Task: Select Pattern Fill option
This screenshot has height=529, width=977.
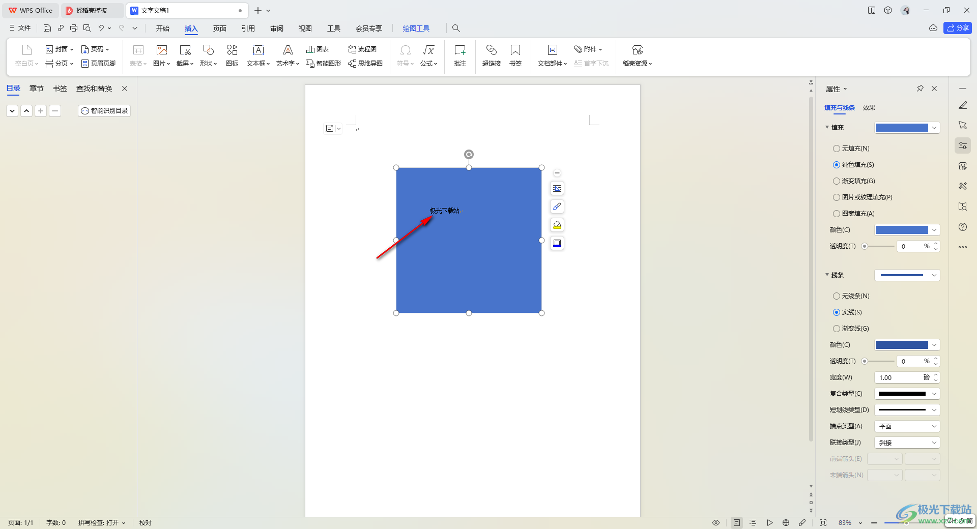Action: tap(854, 214)
